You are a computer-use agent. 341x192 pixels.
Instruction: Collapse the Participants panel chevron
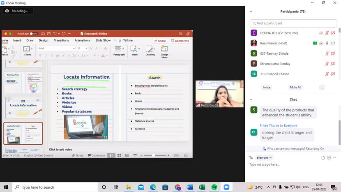251,12
